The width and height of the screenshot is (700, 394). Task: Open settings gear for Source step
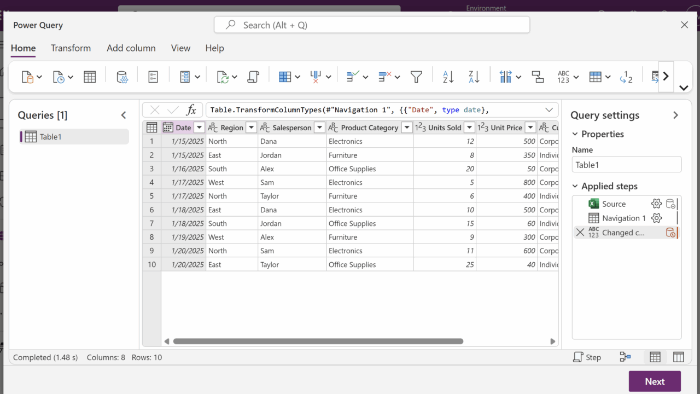(656, 204)
